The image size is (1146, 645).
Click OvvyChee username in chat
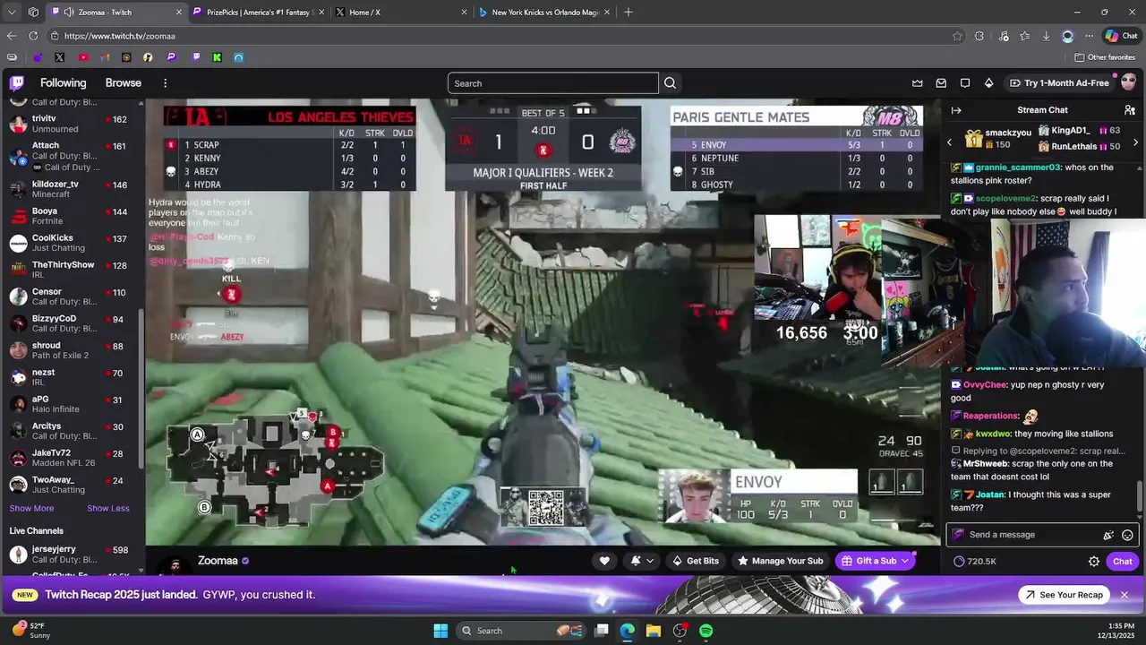(985, 385)
